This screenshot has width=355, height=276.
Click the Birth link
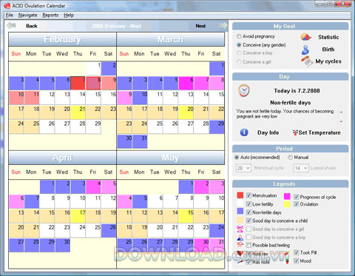tap(328, 50)
